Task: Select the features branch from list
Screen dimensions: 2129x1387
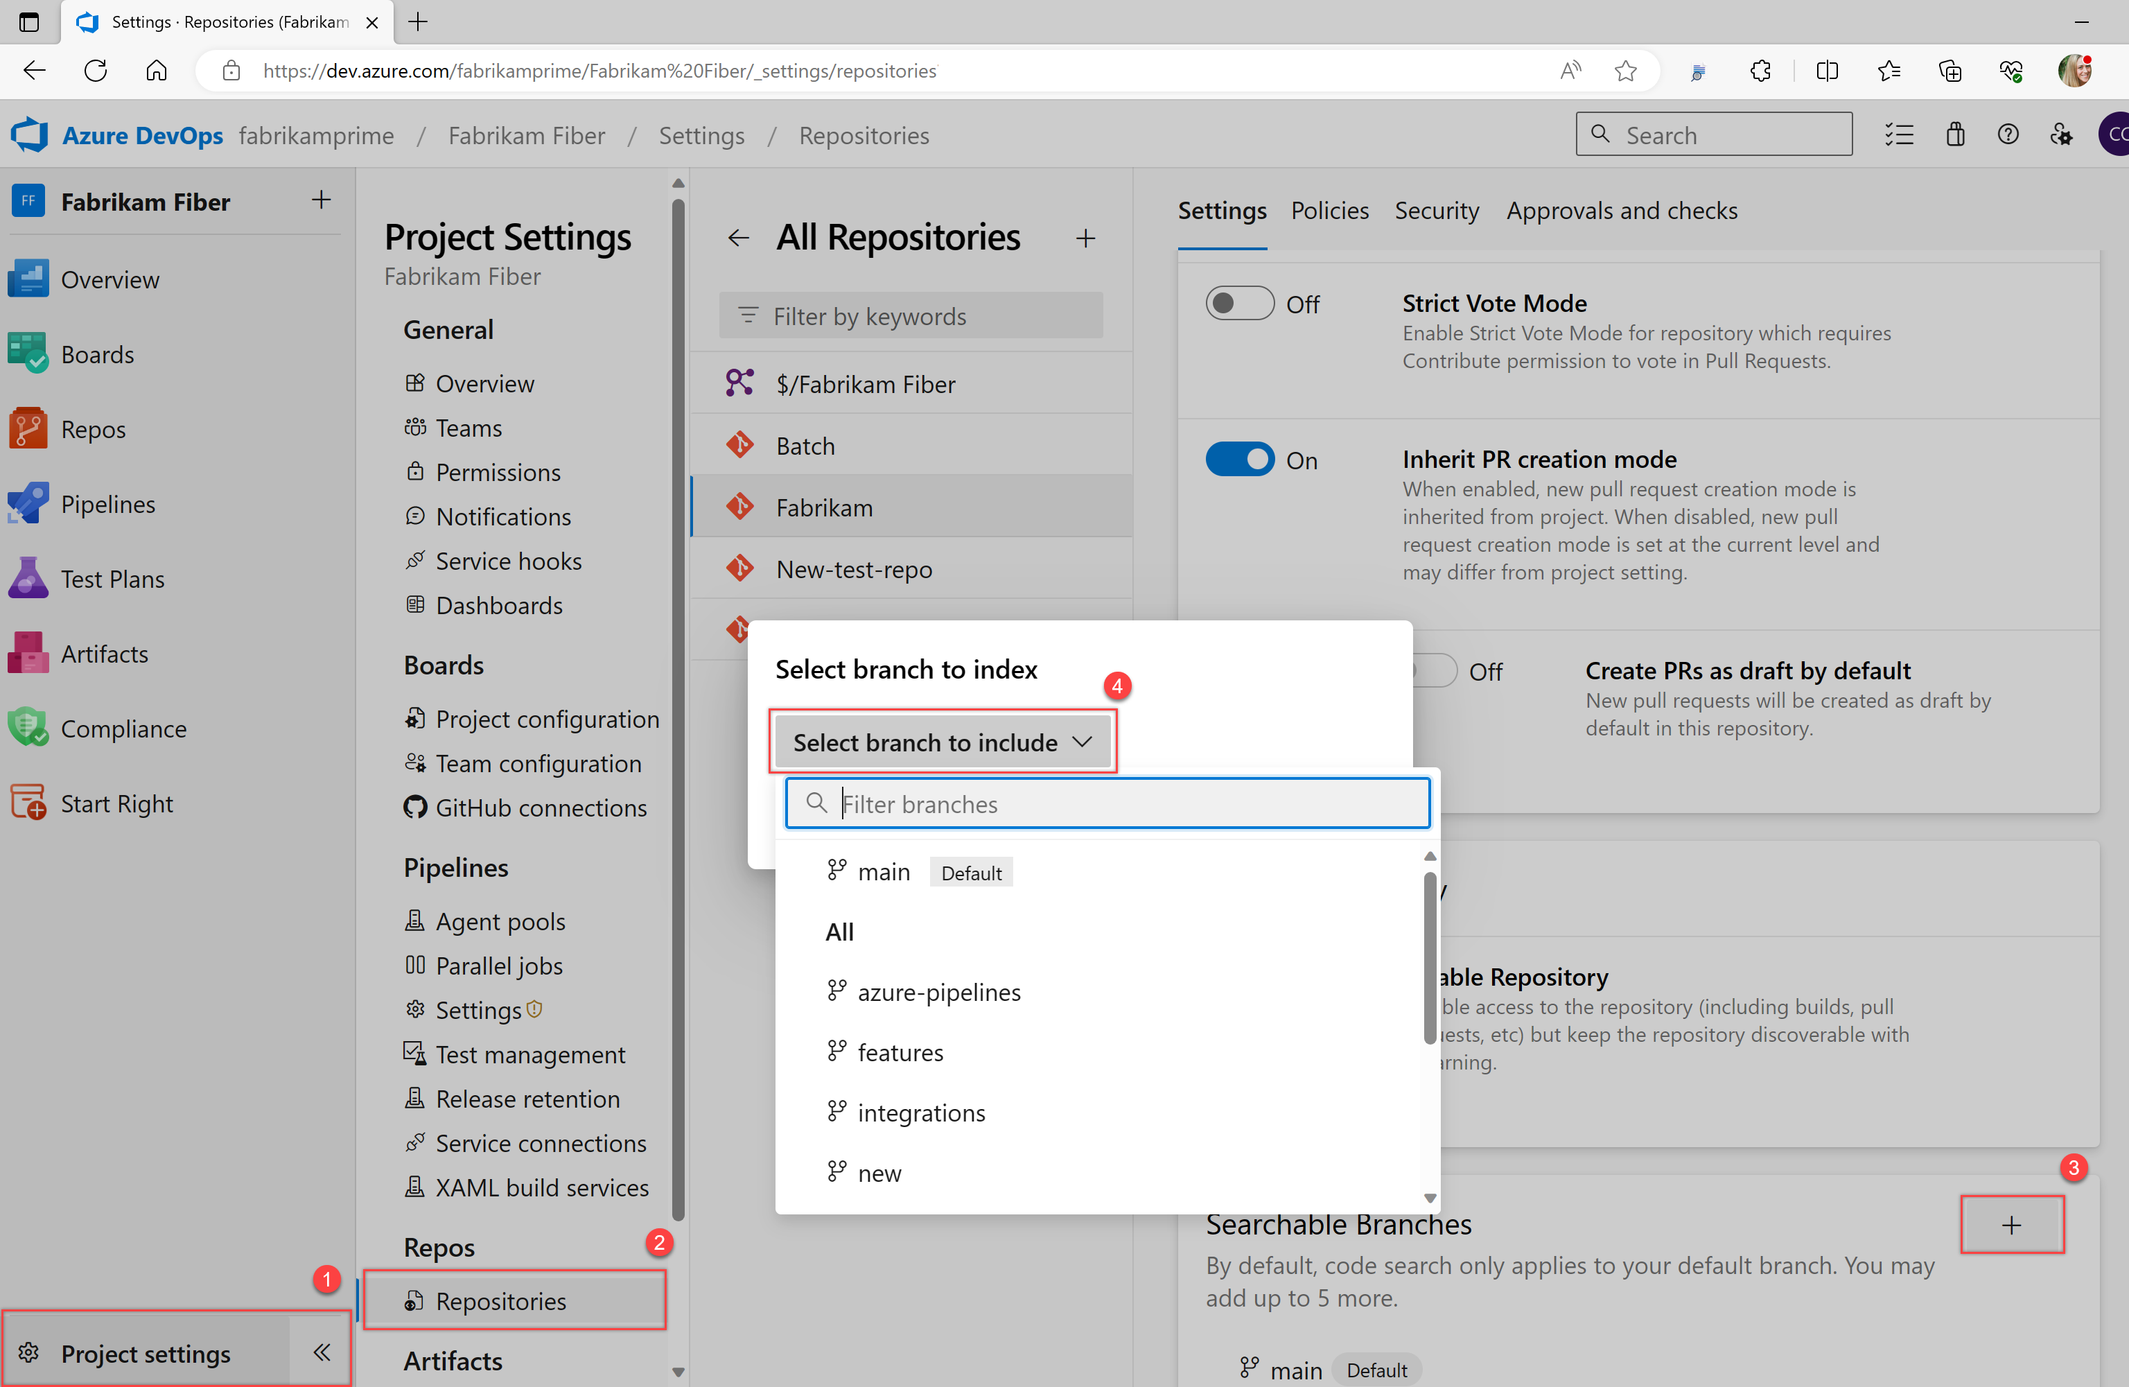Action: (902, 1052)
